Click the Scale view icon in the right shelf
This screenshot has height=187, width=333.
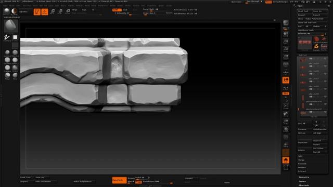pos(286,122)
